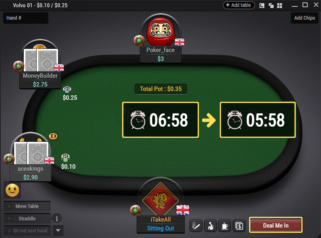Click the Hand # history box
The width and height of the screenshot is (321, 238).
click(26, 18)
